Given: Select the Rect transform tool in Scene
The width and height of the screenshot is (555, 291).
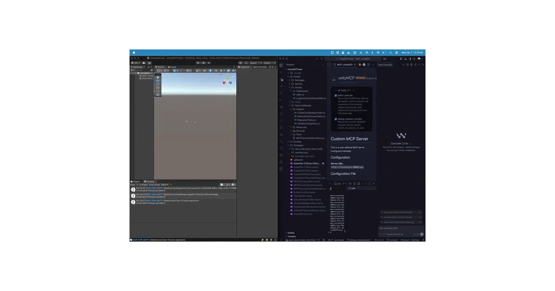Looking at the screenshot, I should [158, 91].
